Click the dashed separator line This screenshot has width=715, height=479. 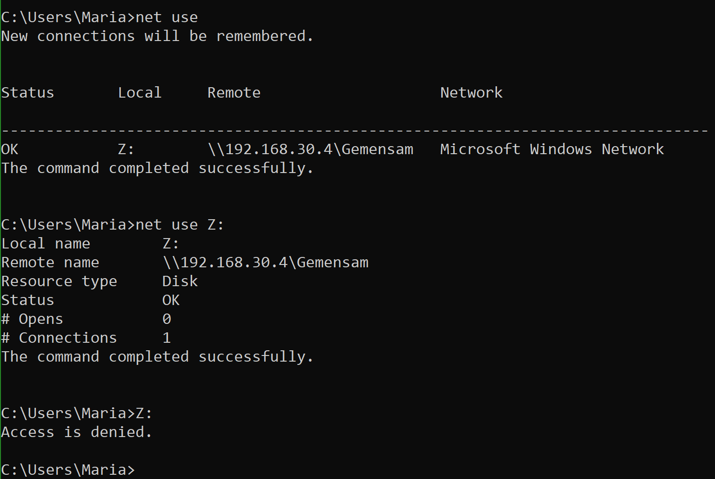[354, 130]
